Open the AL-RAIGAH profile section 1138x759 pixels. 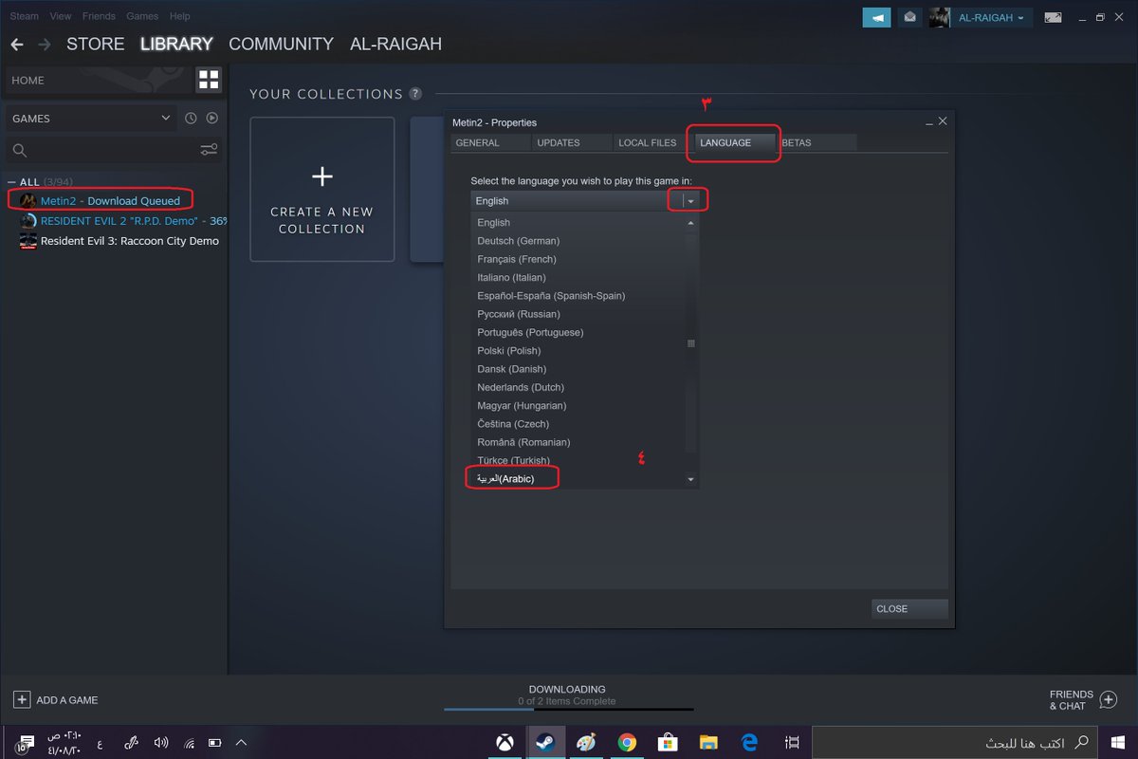coord(395,44)
